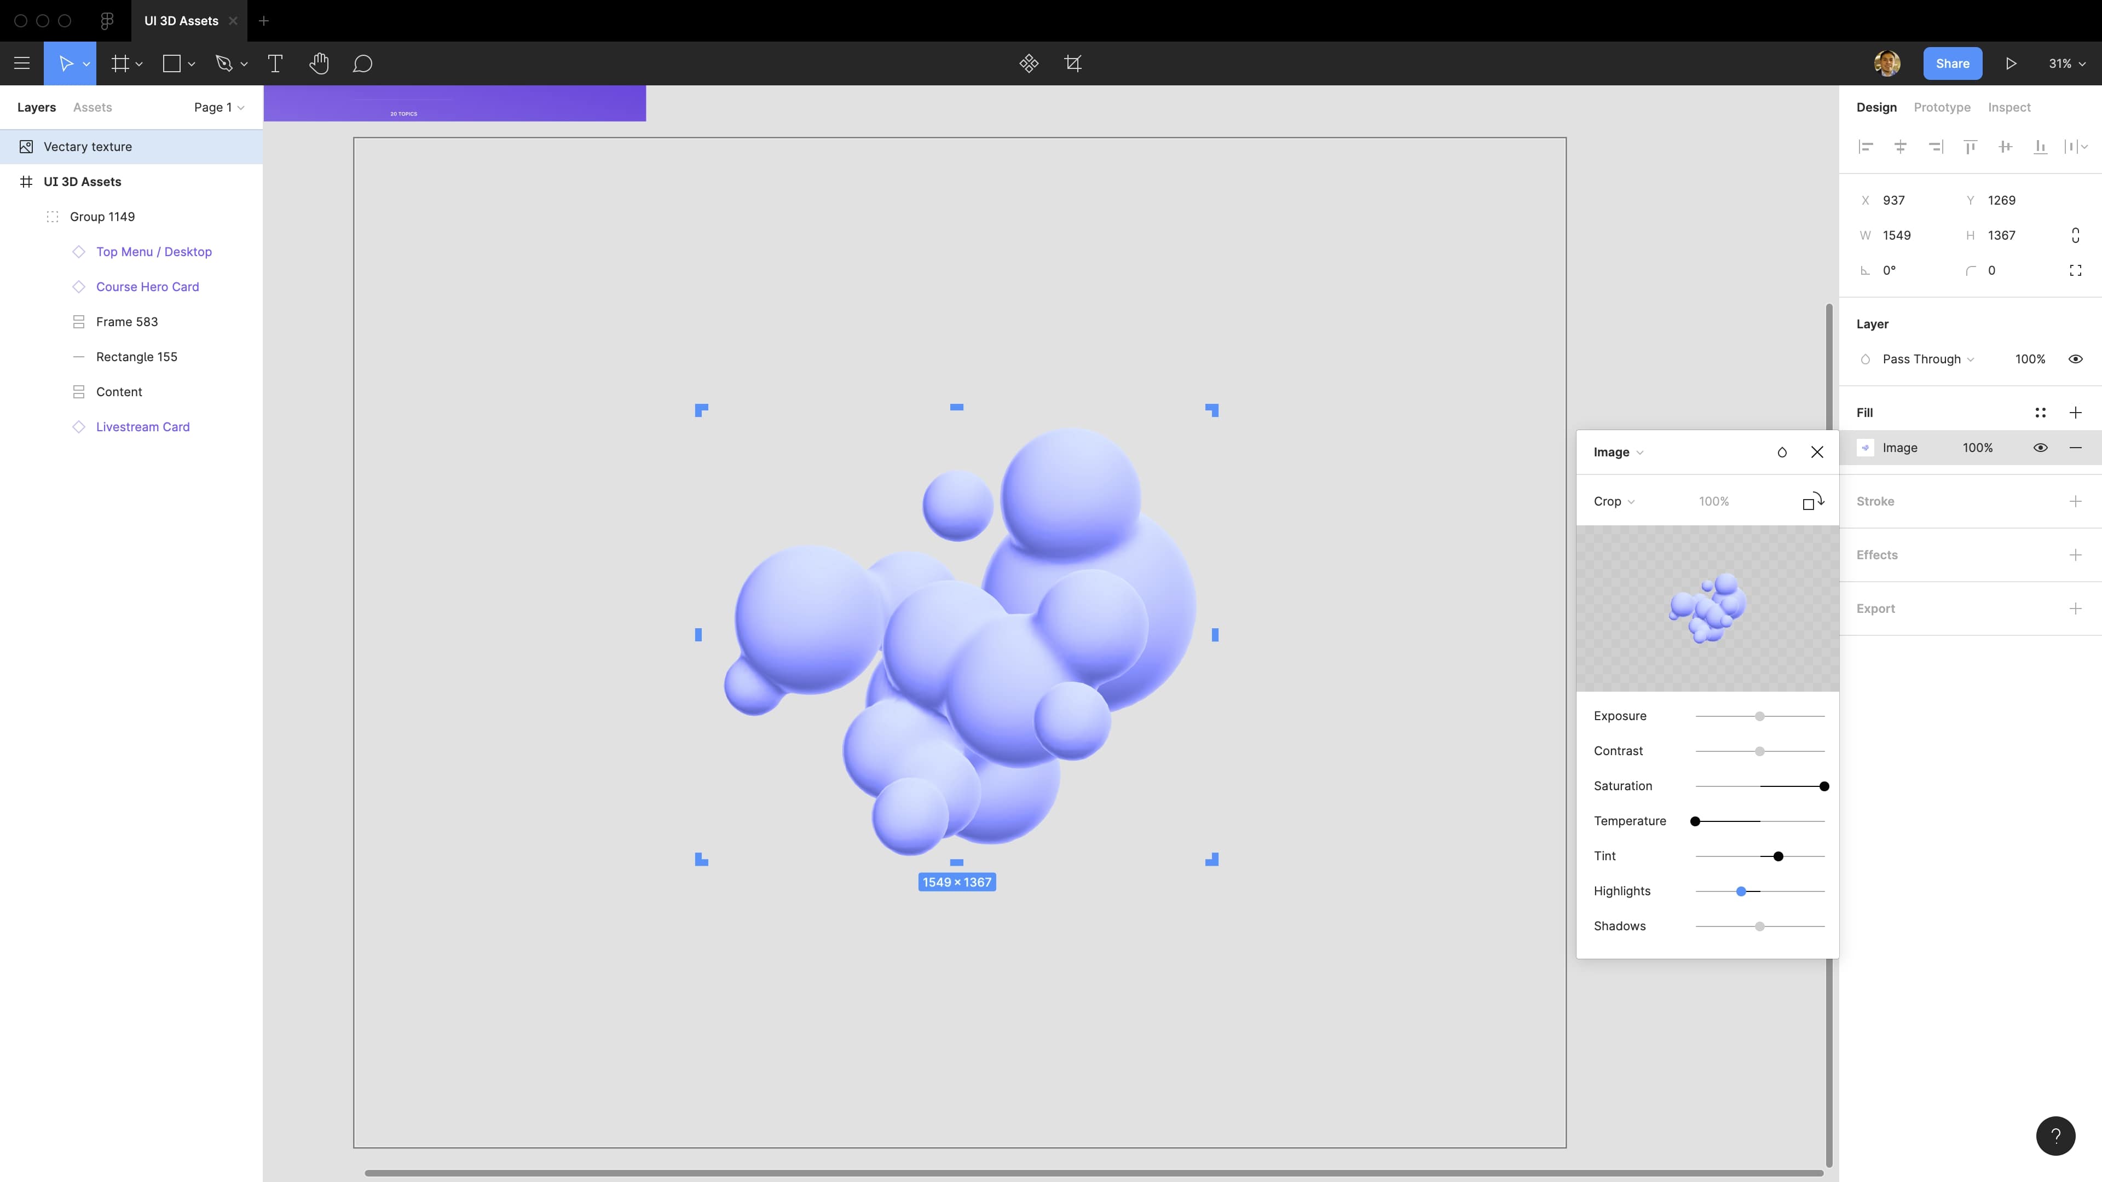Switch to the Prototype tab
The width and height of the screenshot is (2102, 1182).
(x=1942, y=107)
